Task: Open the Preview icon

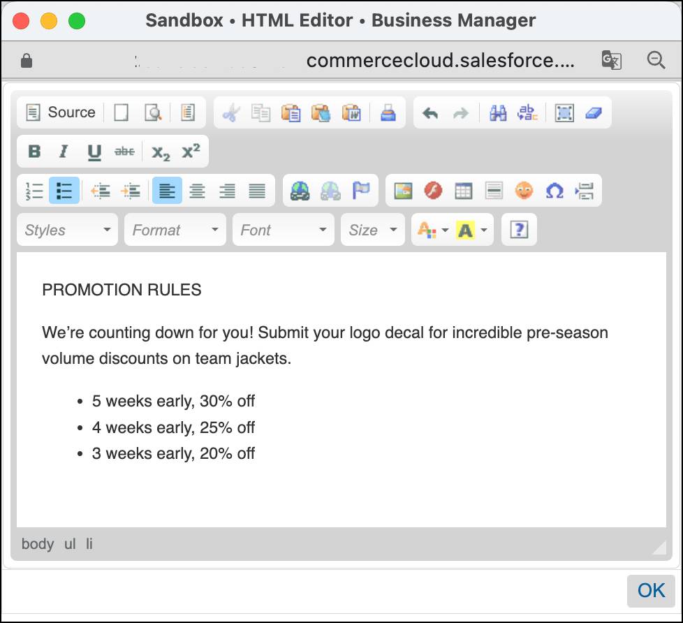Action: (x=153, y=112)
